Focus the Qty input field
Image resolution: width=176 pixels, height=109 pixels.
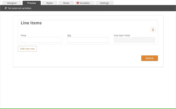88,40
